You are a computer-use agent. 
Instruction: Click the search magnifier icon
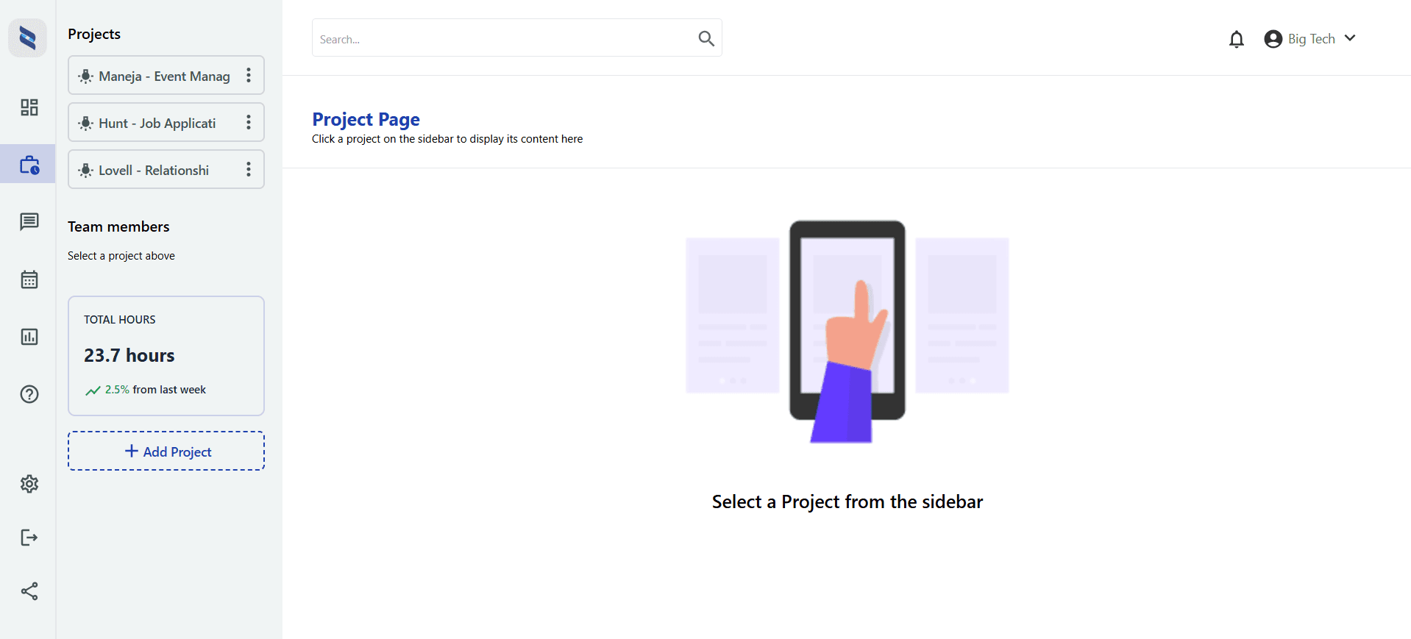(705, 39)
